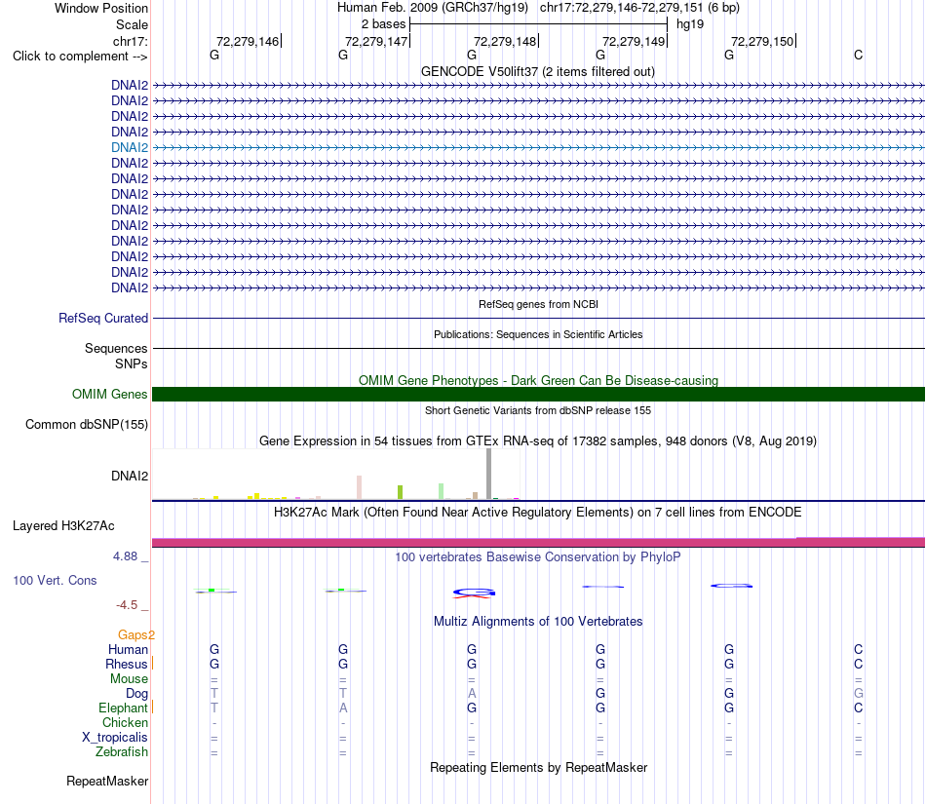
Task: Click the GTEx Gene Expression track title
Action: 538,441
